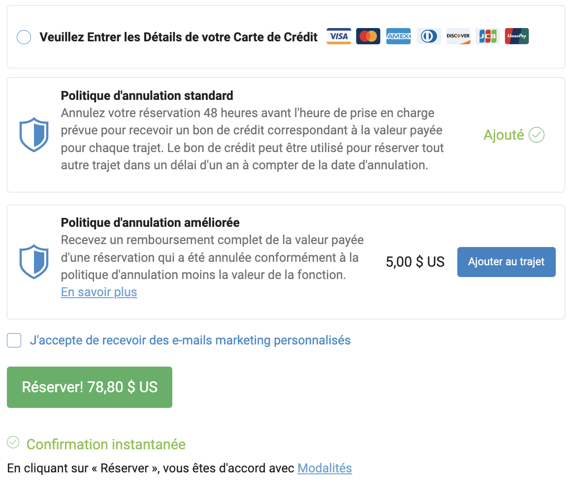Click the enhanced cancellation policy shield icon

[x=33, y=262]
